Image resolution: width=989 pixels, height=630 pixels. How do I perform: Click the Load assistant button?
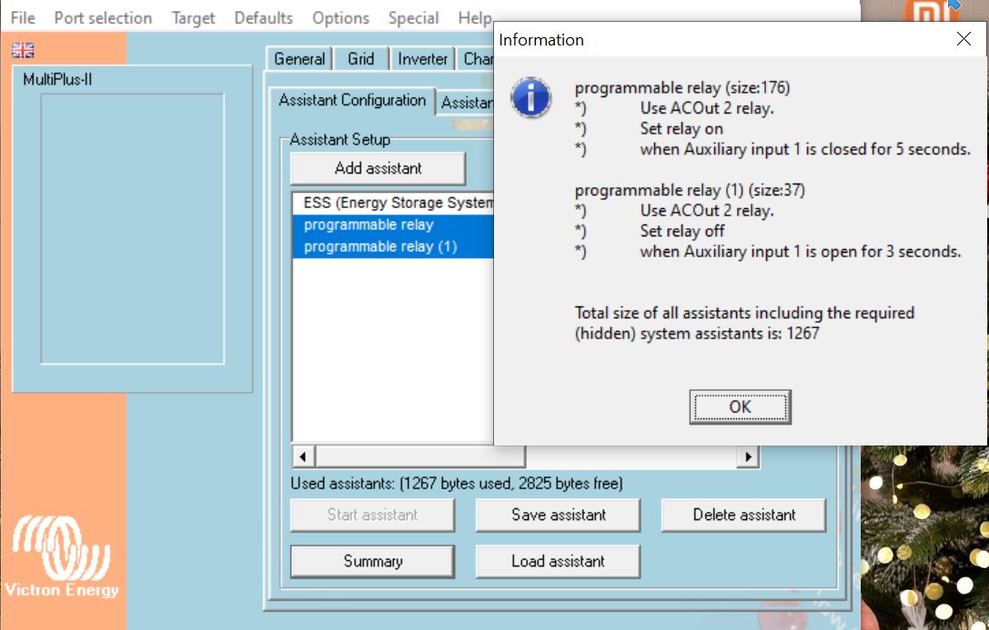tap(559, 561)
